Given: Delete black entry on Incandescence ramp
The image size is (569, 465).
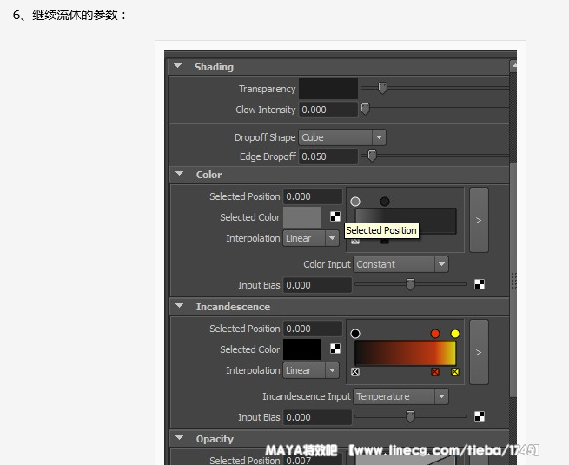Looking at the screenshot, I should pyautogui.click(x=355, y=372).
